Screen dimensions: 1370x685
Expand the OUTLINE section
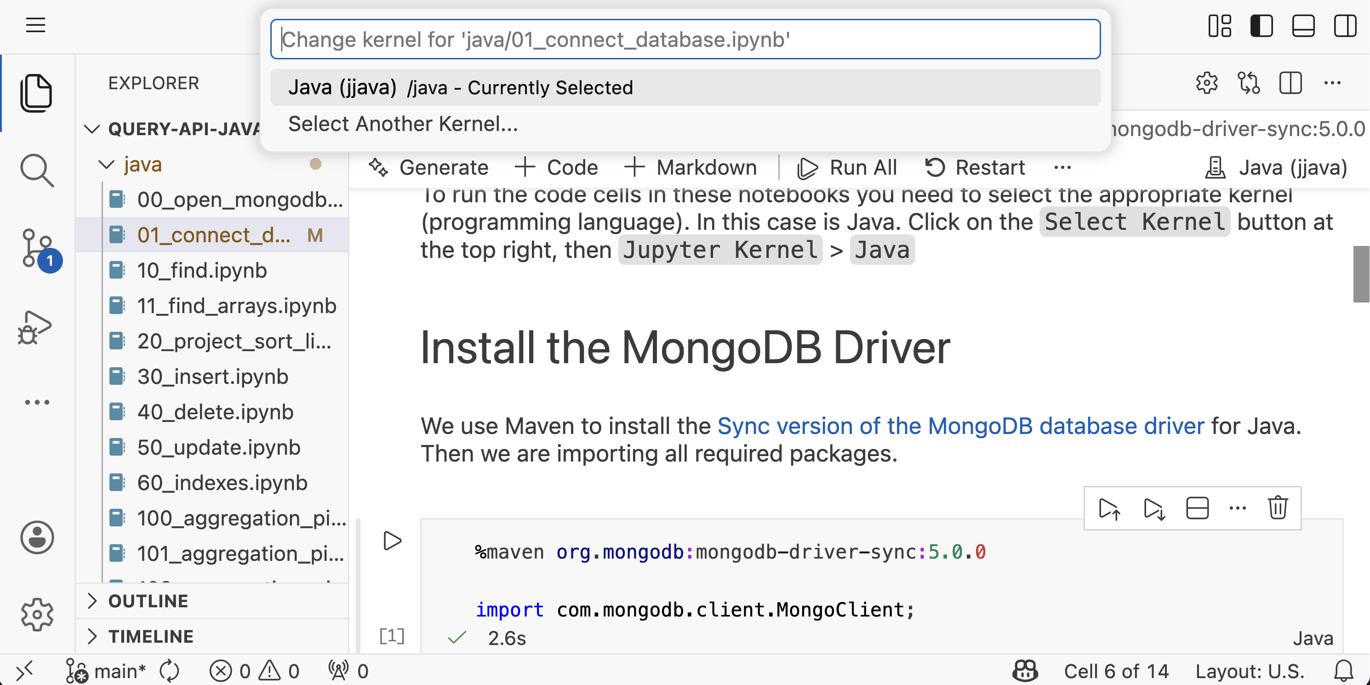click(148, 601)
